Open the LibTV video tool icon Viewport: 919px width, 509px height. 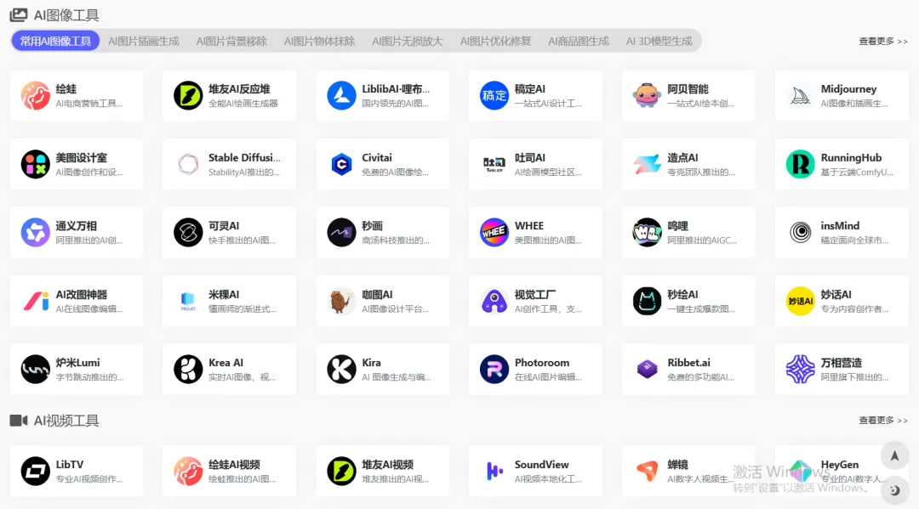[x=35, y=471]
